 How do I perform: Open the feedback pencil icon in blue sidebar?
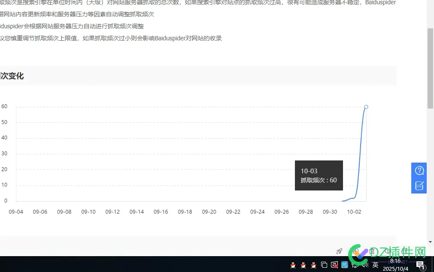coord(419,185)
